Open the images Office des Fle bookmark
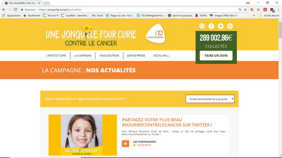Screen dimensions: 282x158 223,15
